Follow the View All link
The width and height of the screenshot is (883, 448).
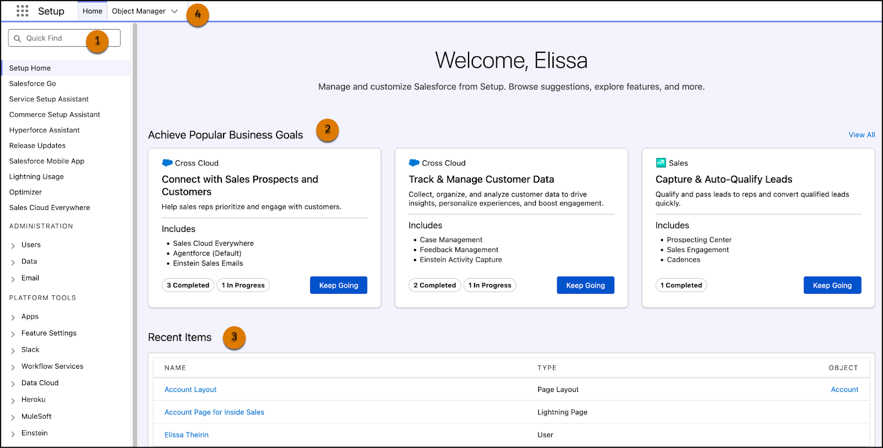point(861,135)
